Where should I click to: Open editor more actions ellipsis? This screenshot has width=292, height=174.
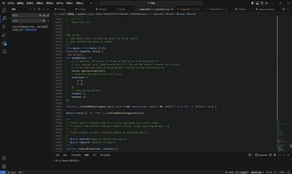288,9
